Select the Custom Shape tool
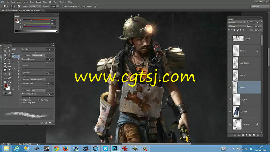Image resolution: width=270 pixels, height=152 pixels. tap(10, 78)
